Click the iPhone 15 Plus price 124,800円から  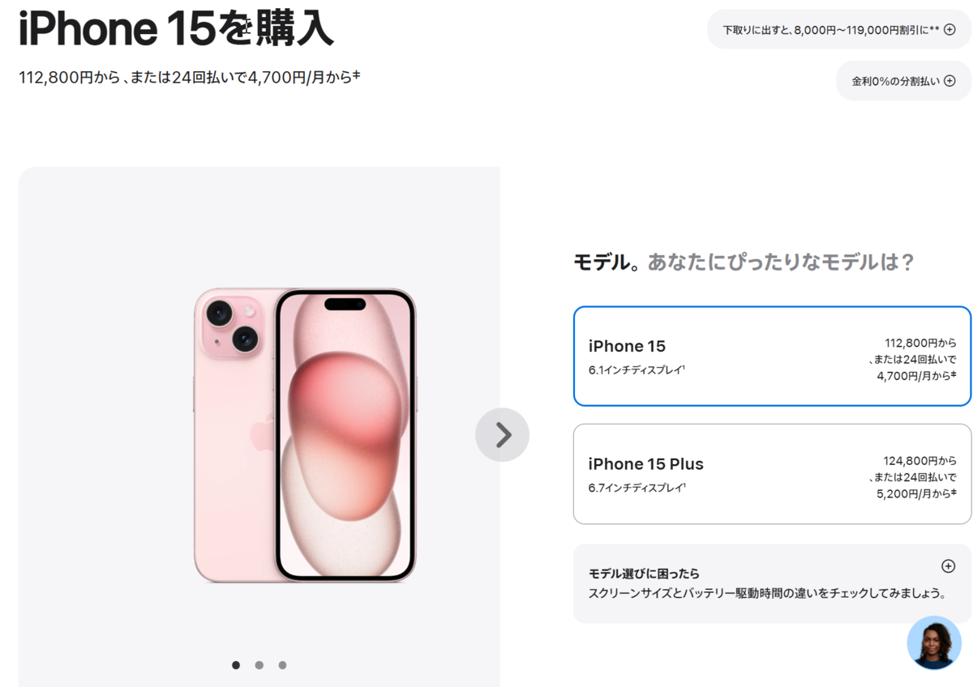(x=919, y=460)
